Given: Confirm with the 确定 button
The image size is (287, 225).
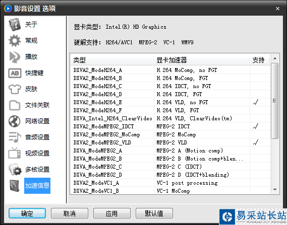Looking at the screenshot, I should (x=27, y=213).
